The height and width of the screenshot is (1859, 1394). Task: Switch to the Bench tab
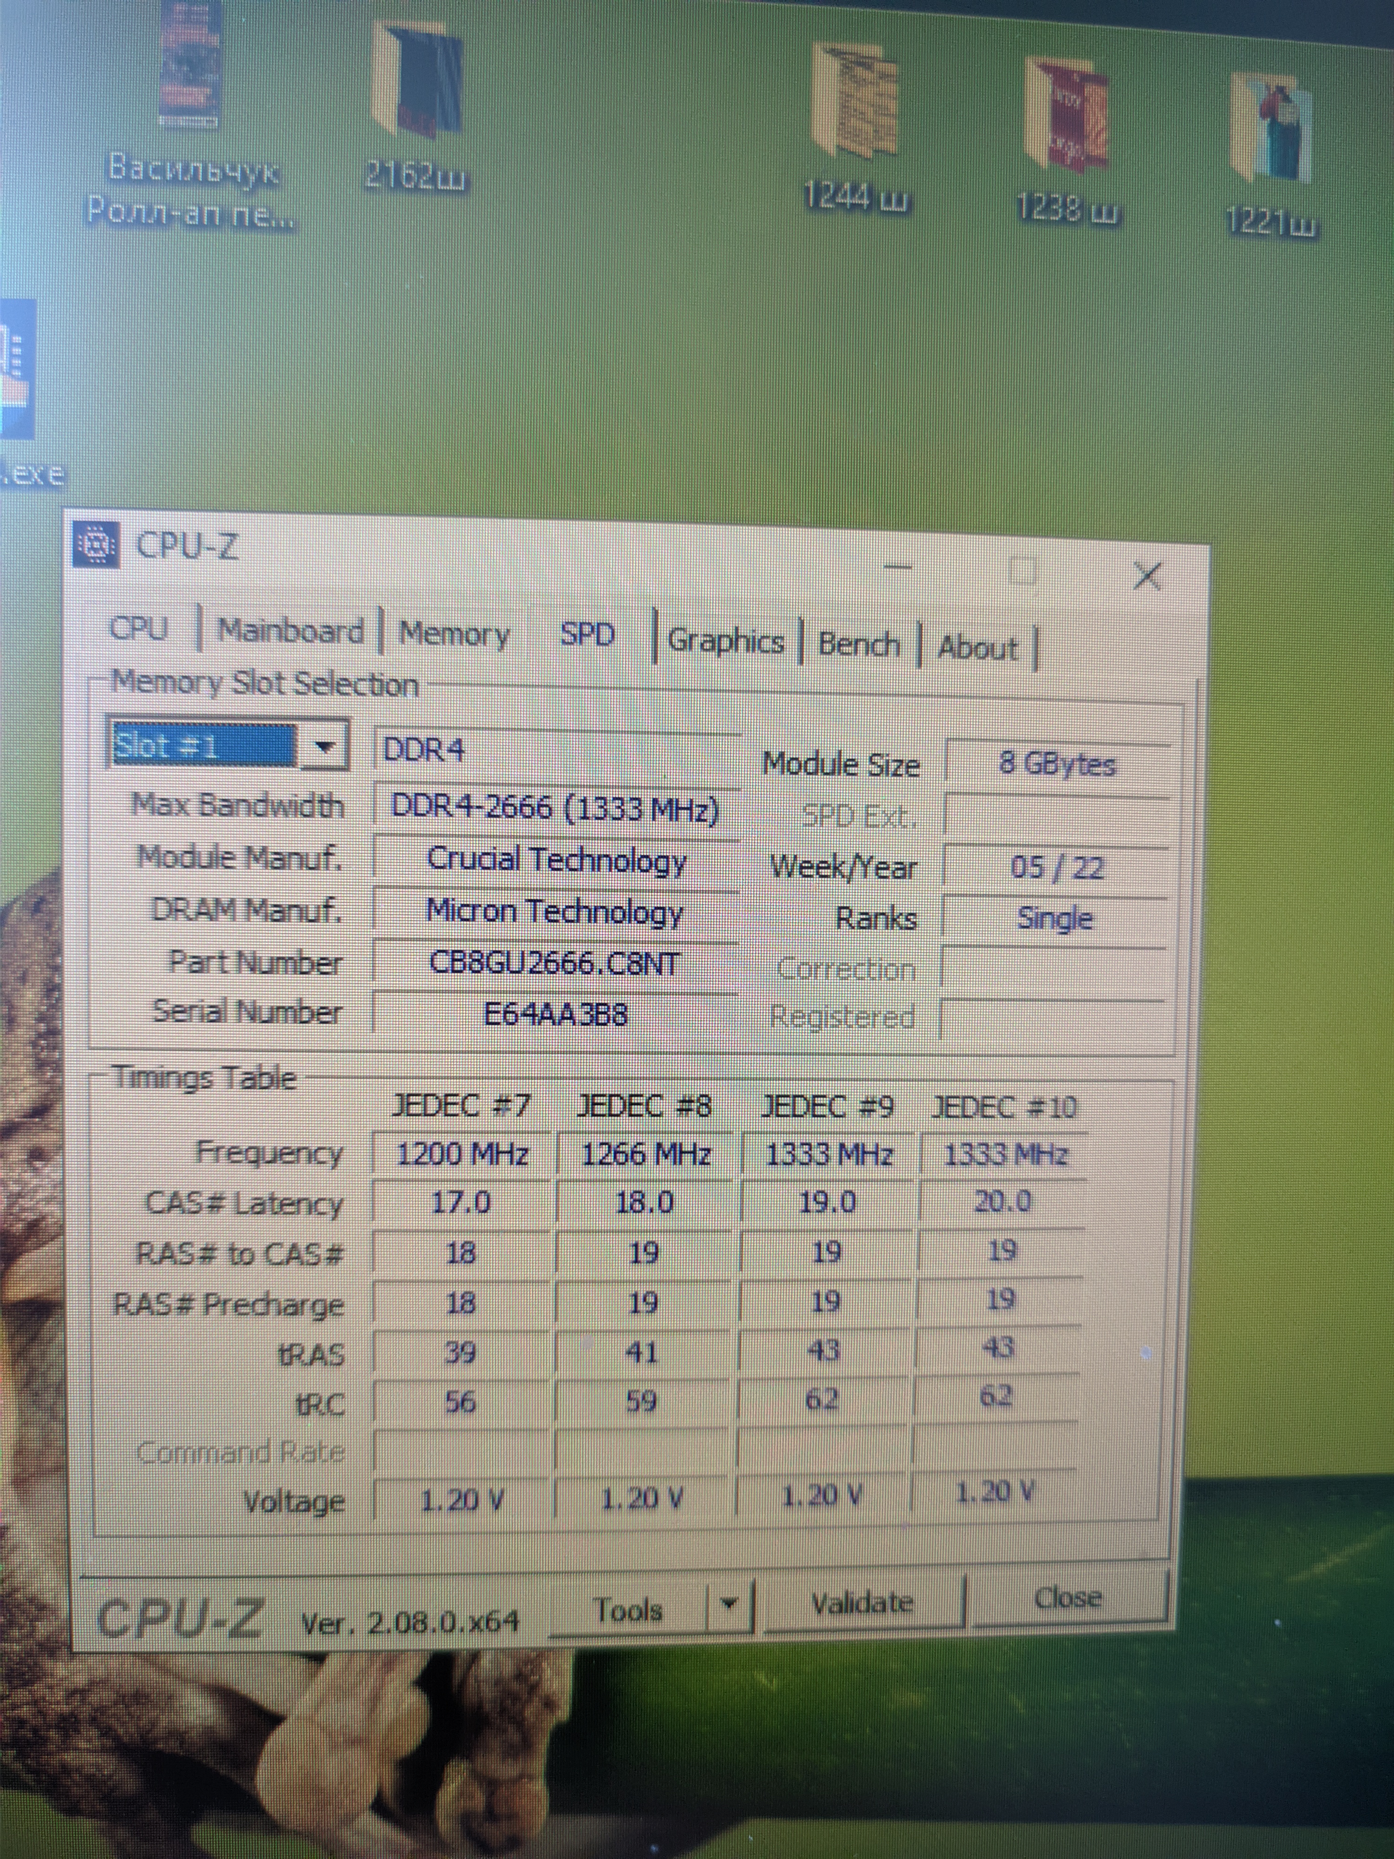(859, 645)
